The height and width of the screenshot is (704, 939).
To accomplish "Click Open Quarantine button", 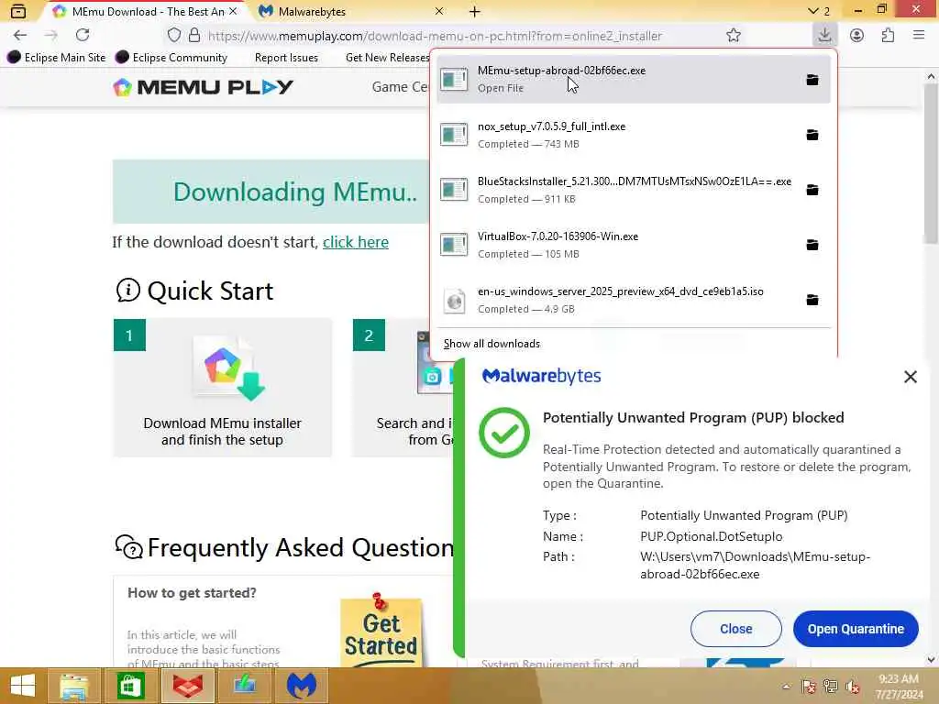I will tap(856, 629).
